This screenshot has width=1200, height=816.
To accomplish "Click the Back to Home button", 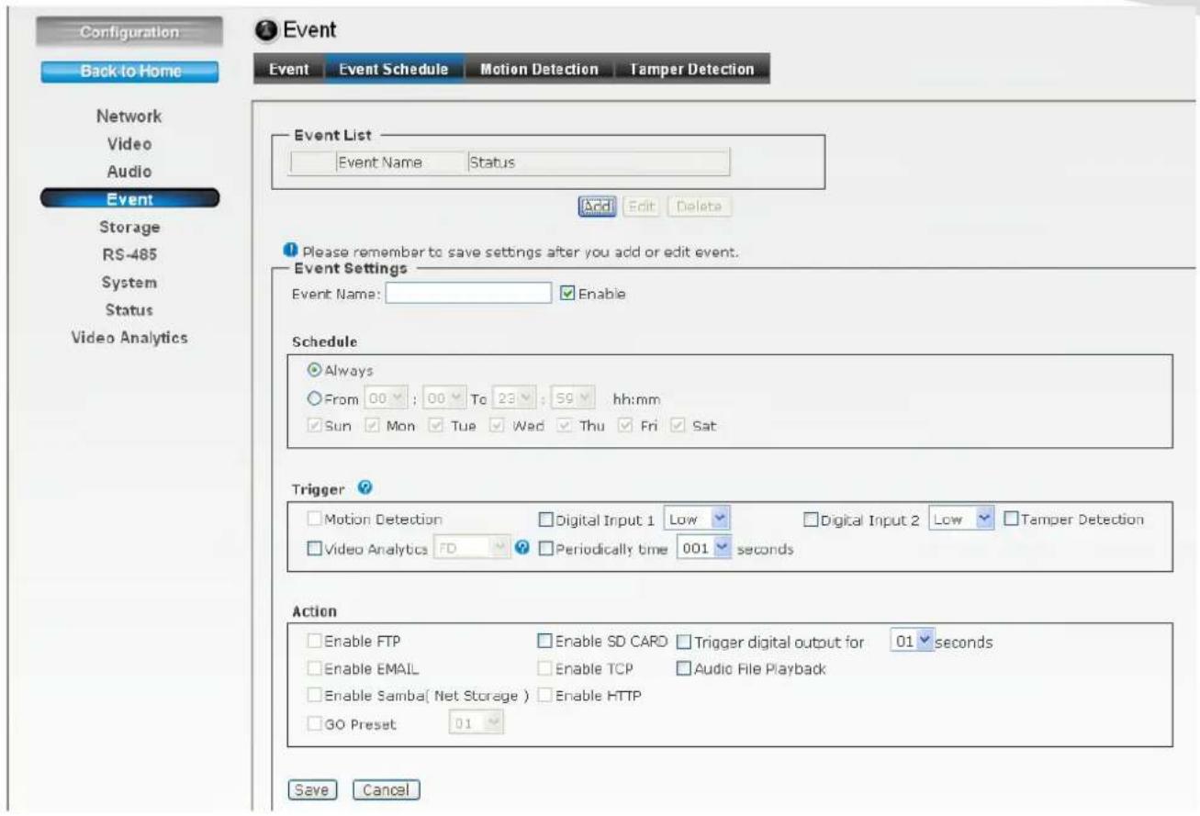I will click(x=129, y=73).
